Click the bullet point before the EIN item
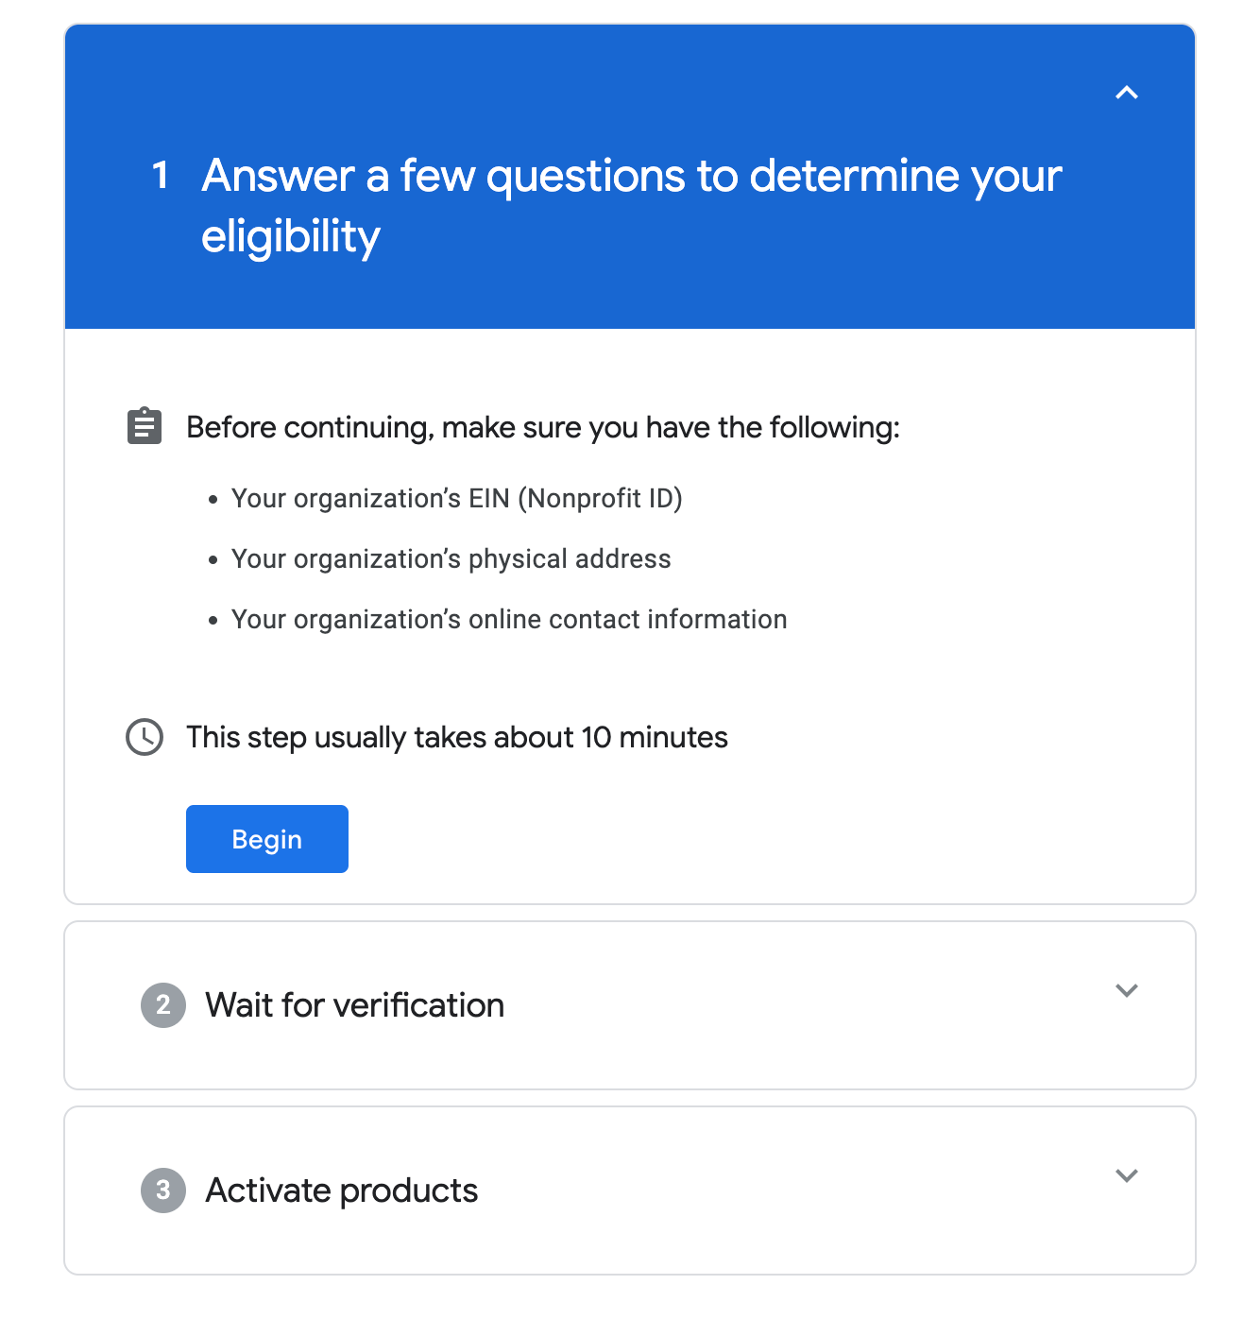The width and height of the screenshot is (1243, 1319). [x=213, y=499]
